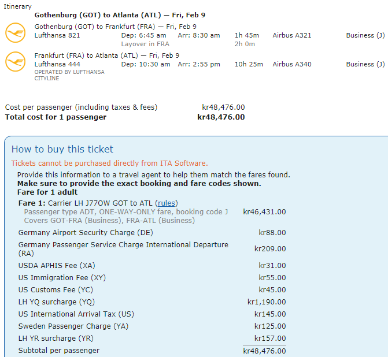The width and height of the screenshot is (388, 357).
Task: Click 'How to buy this ticket' heading
Action: pos(62,149)
